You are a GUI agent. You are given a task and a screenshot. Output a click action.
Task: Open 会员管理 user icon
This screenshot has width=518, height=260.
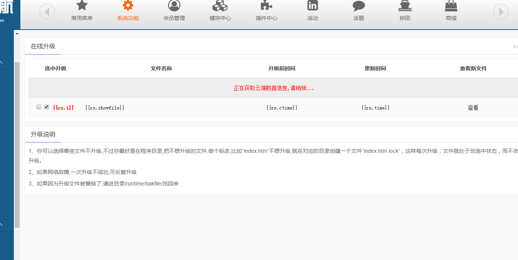[174, 6]
